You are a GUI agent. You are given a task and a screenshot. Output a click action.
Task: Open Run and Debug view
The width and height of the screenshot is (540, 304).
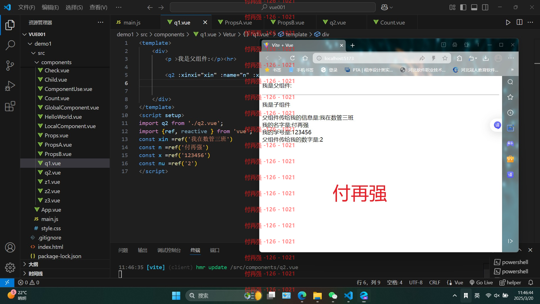[x=10, y=86]
